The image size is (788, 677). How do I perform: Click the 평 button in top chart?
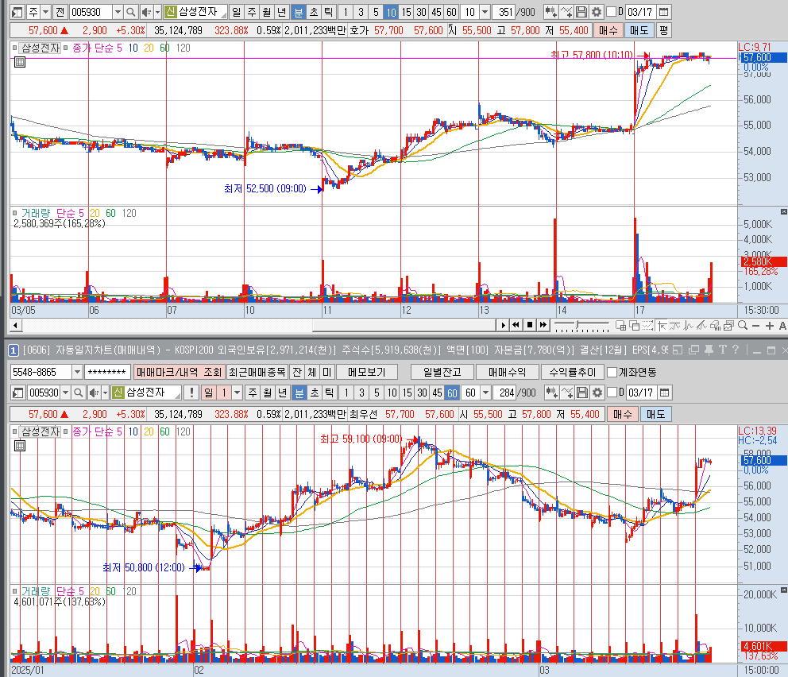[x=664, y=30]
